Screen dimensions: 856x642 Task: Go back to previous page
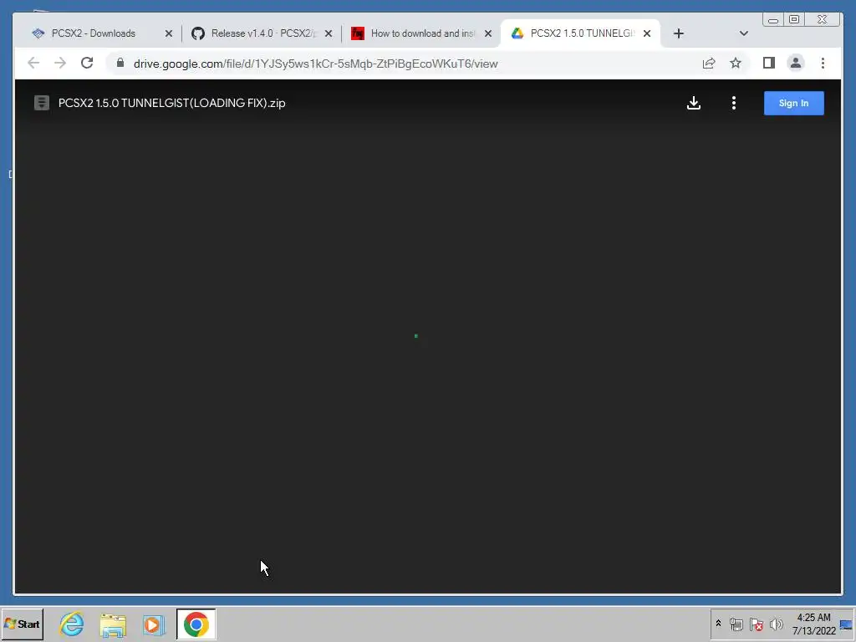point(33,64)
